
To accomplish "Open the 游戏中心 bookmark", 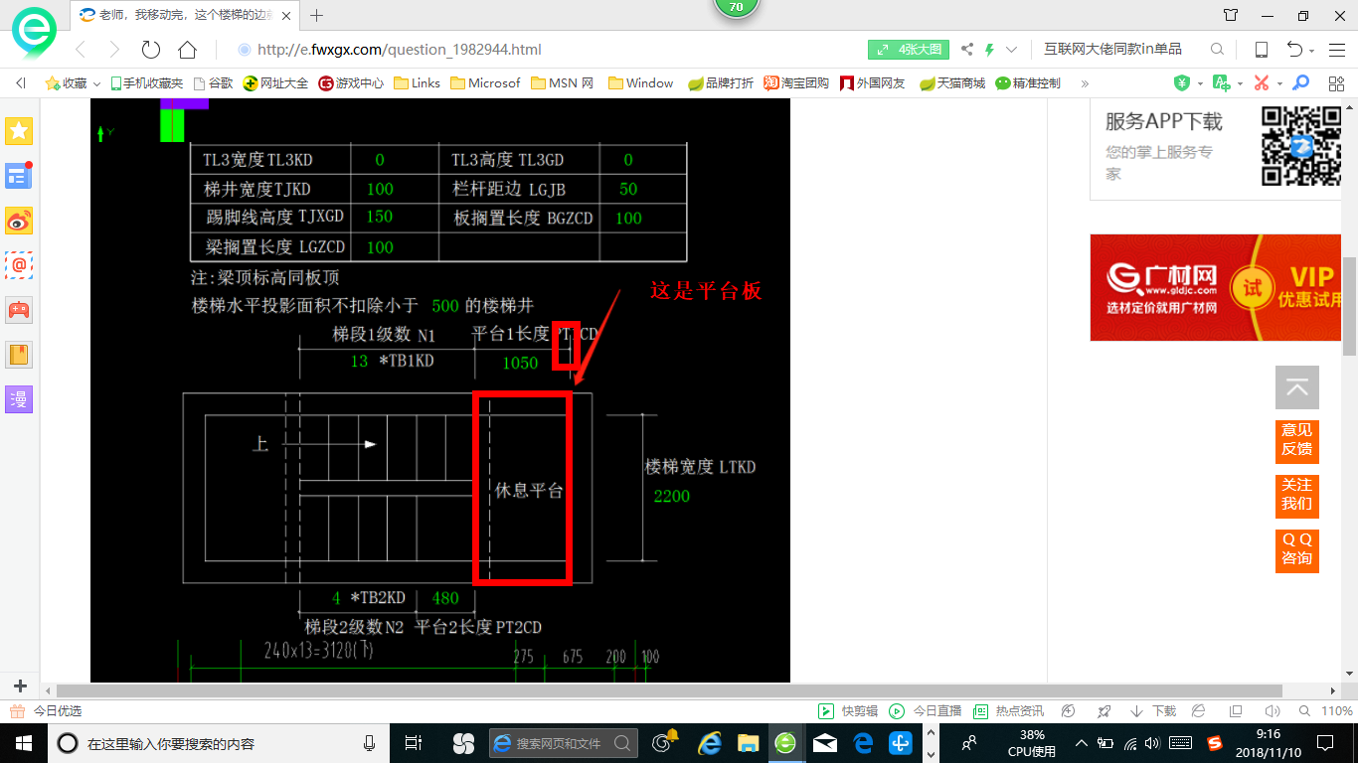I will tap(351, 83).
